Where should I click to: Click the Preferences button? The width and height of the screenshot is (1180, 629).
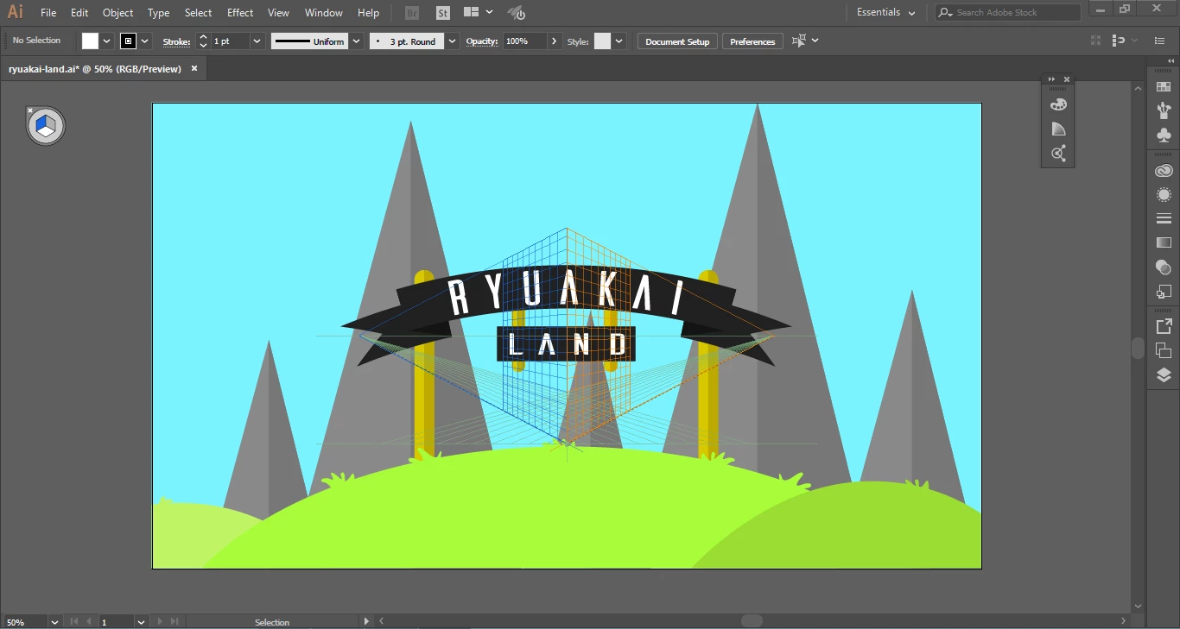pyautogui.click(x=752, y=41)
